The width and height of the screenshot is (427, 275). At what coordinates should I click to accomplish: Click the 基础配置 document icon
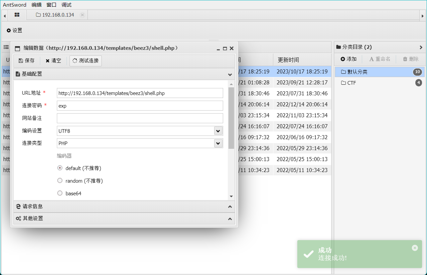18,74
